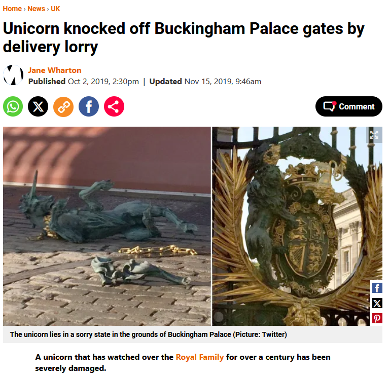Follow the Royal Family link
The width and height of the screenshot is (389, 378).
point(200,357)
